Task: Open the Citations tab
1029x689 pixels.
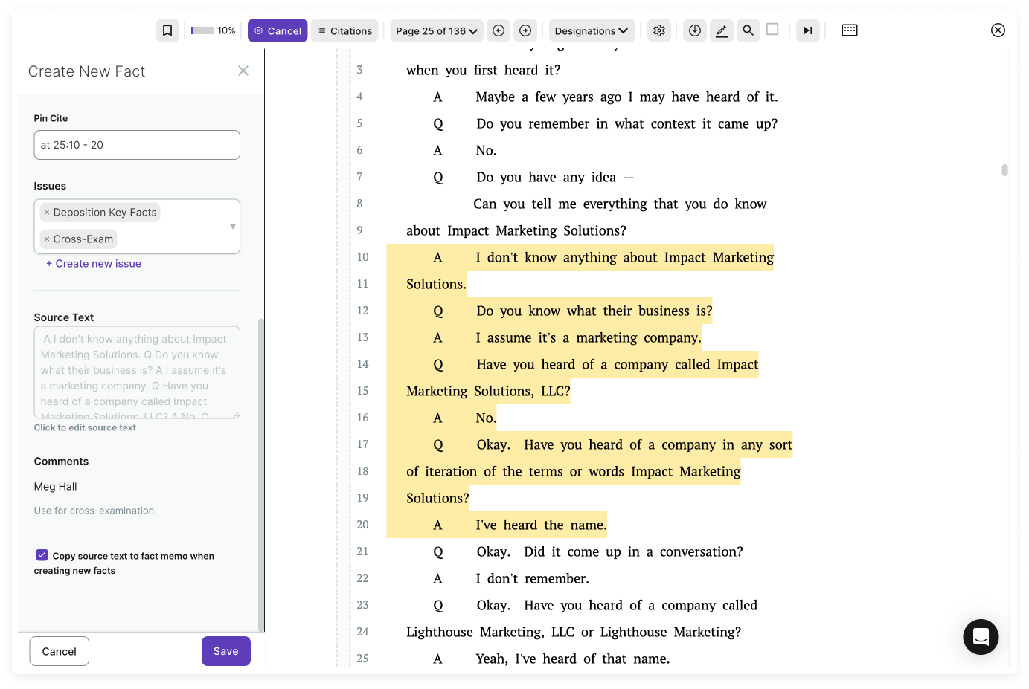Action: tap(344, 30)
